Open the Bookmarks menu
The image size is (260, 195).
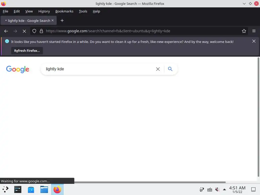coord(64,11)
